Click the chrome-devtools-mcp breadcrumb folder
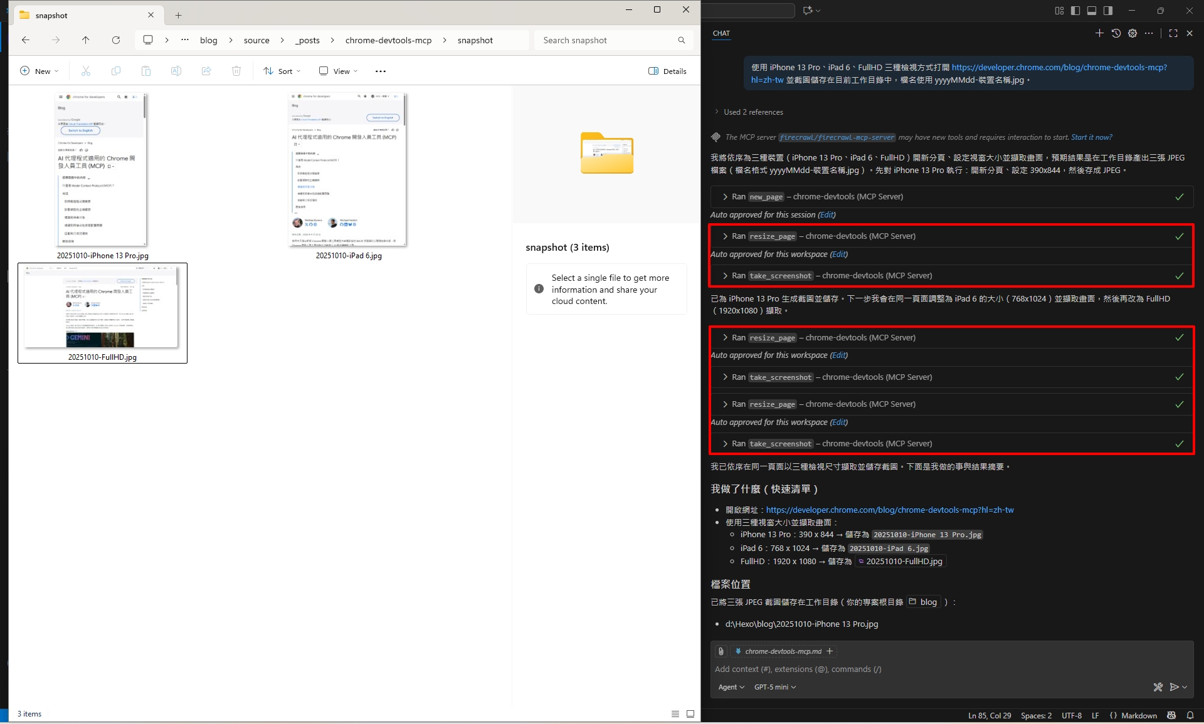Screen dimensions: 1204x724 tap(388, 40)
